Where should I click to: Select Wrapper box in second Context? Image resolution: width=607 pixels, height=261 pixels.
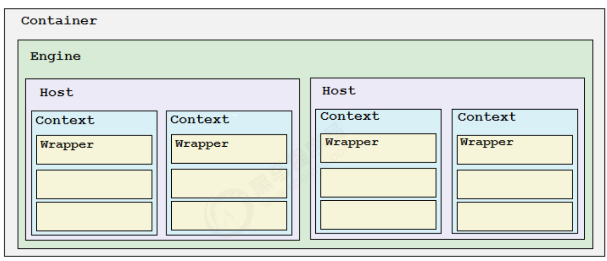[x=229, y=149]
